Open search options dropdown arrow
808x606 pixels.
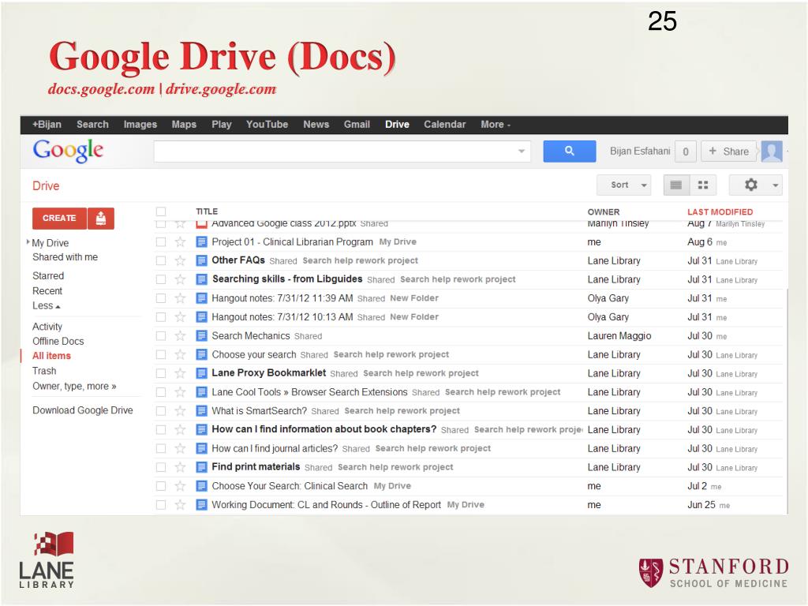pyautogui.click(x=521, y=151)
